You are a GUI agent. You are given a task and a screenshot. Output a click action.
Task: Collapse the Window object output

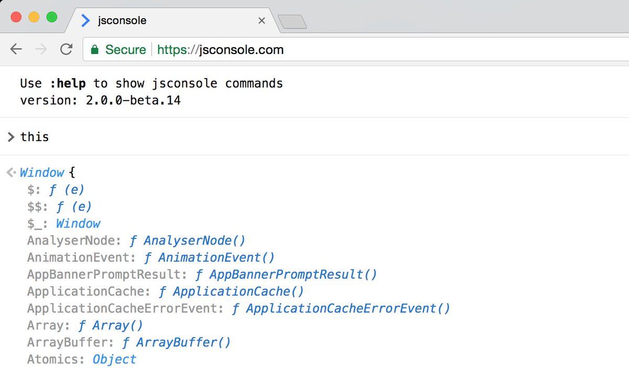click(x=42, y=172)
